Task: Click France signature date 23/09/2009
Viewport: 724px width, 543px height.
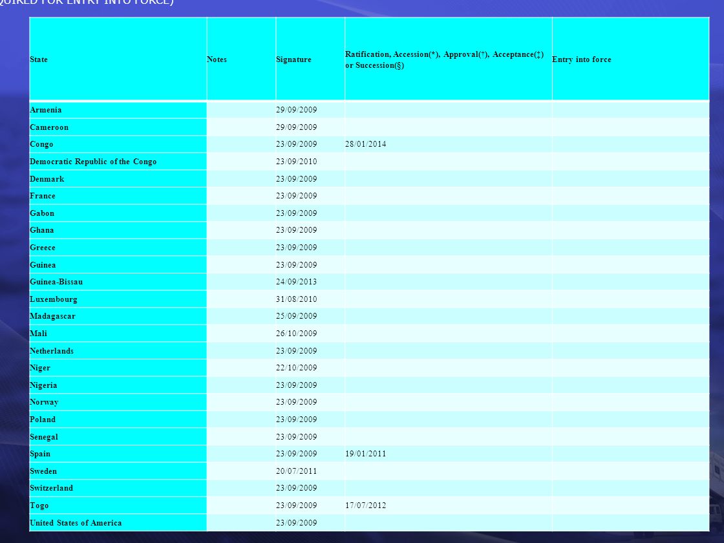Action: click(x=297, y=196)
